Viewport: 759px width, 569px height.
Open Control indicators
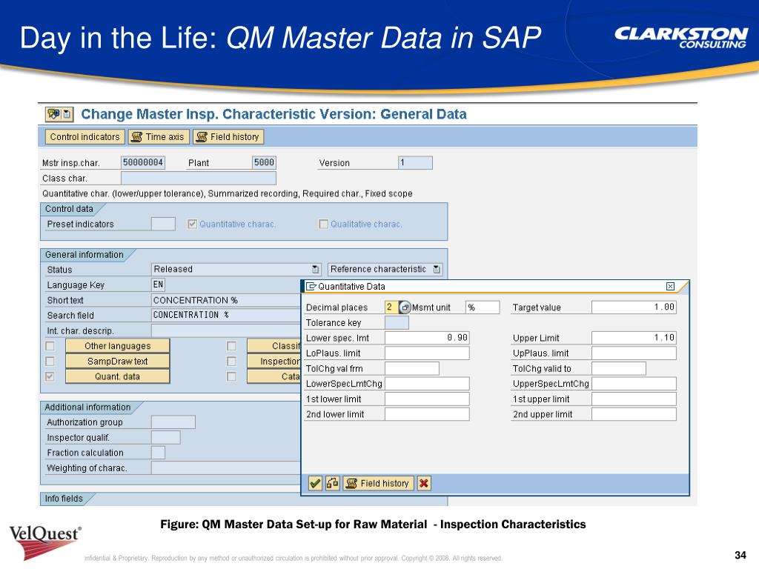[x=84, y=137]
